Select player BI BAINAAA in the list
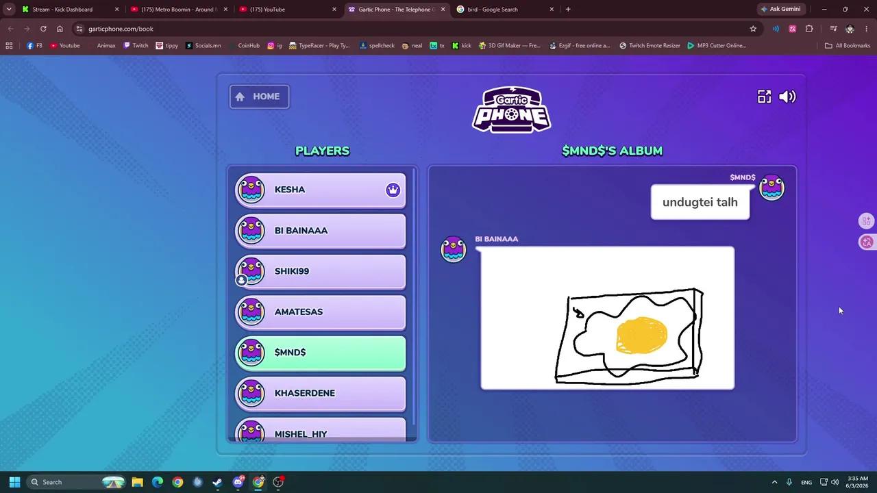 tap(321, 231)
